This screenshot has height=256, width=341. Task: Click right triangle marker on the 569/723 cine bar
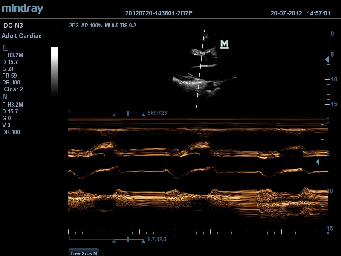pos(143,115)
